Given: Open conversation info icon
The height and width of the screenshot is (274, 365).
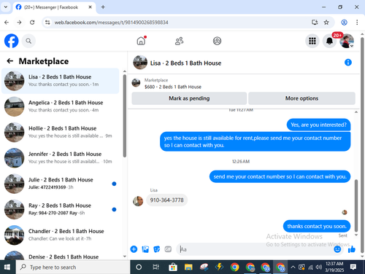Looking at the screenshot, I should pos(348,63).
